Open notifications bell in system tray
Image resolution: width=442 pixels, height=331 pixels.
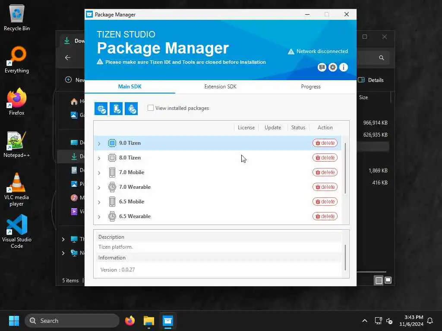pyautogui.click(x=430, y=321)
